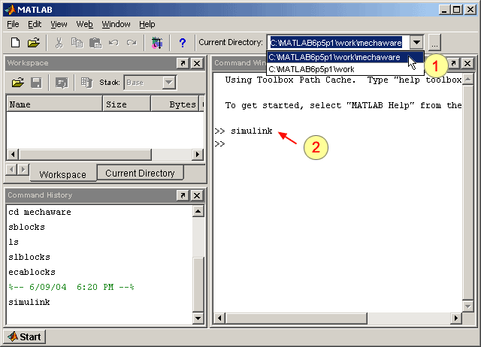Open the Stack Base dropdown

pyautogui.click(x=168, y=83)
